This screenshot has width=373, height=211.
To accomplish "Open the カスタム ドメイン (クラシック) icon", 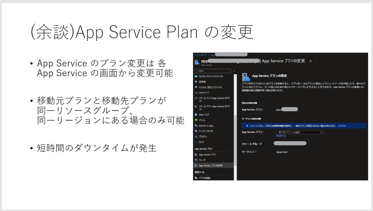I will pyautogui.click(x=196, y=76).
